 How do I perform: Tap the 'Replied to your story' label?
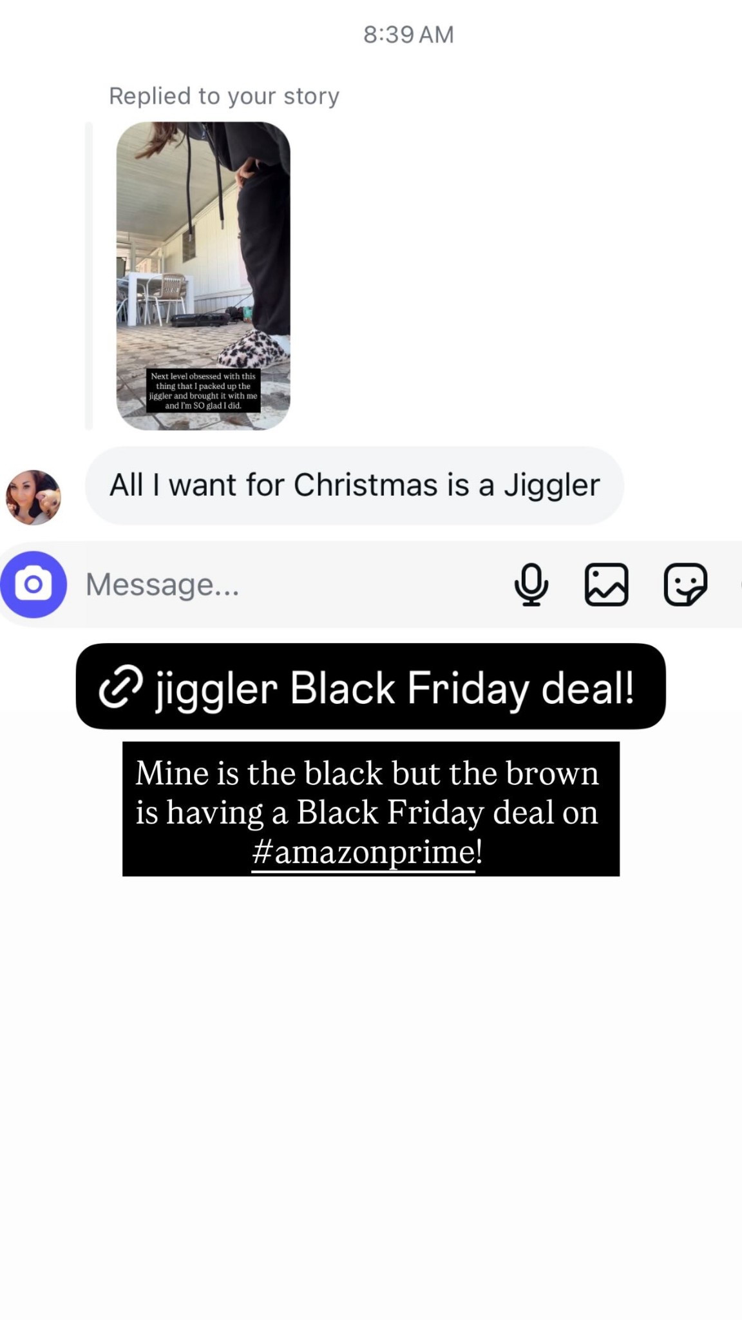point(224,96)
